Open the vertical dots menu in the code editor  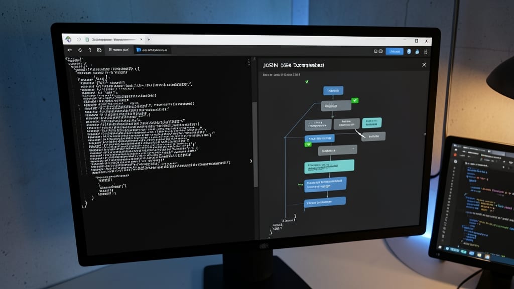point(249,62)
